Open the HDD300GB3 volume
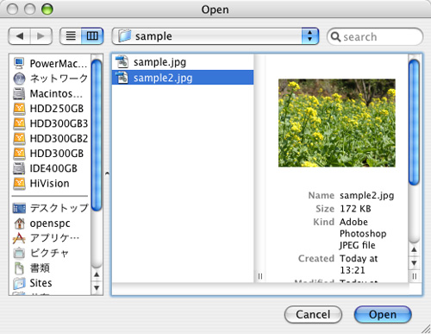Viewport: 431px width, 334px height. [x=50, y=123]
